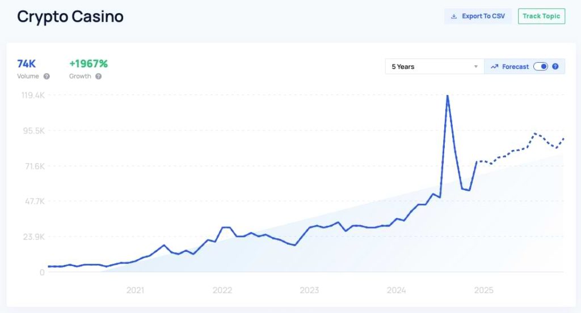
Task: Click the help icon beside Growth
Action: coord(98,76)
